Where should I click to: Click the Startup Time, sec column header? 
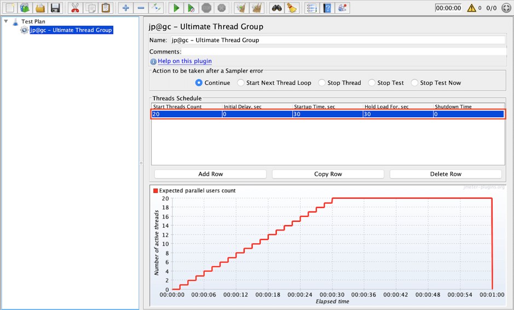click(328, 107)
